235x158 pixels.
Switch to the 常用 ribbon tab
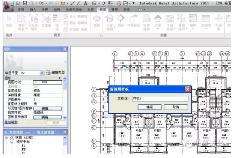[x=21, y=10]
